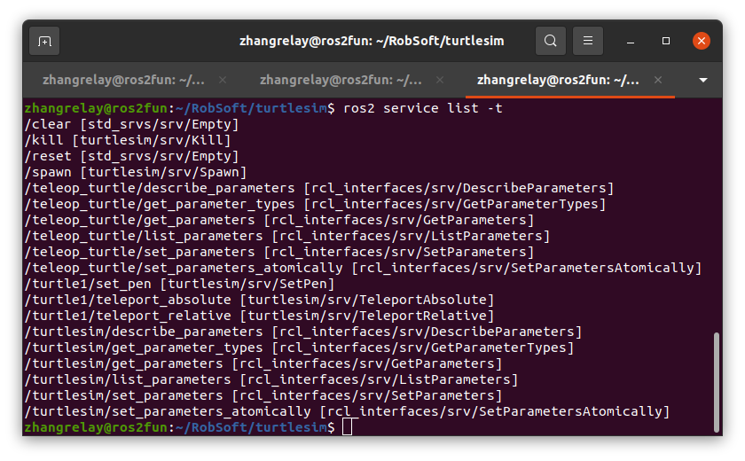The width and height of the screenshot is (745, 461).
Task: Click the /spawn service line
Action: pyautogui.click(x=136, y=172)
